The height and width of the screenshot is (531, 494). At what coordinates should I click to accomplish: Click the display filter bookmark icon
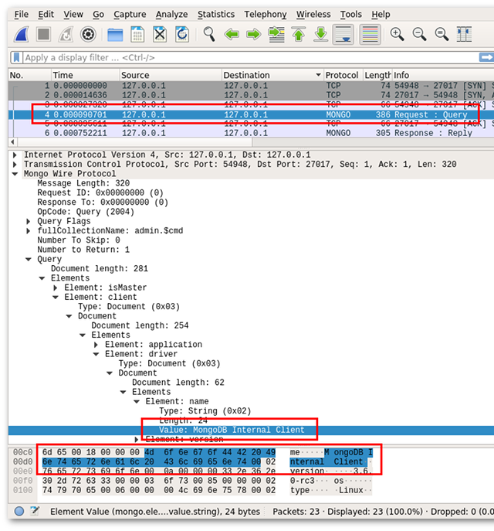click(x=17, y=58)
